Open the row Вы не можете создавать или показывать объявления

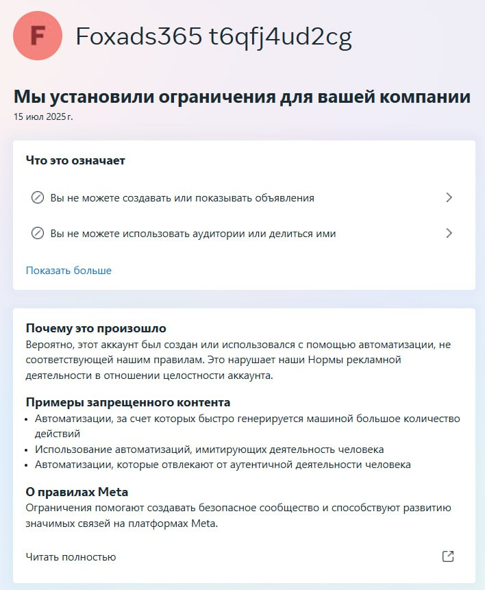pyautogui.click(x=244, y=197)
